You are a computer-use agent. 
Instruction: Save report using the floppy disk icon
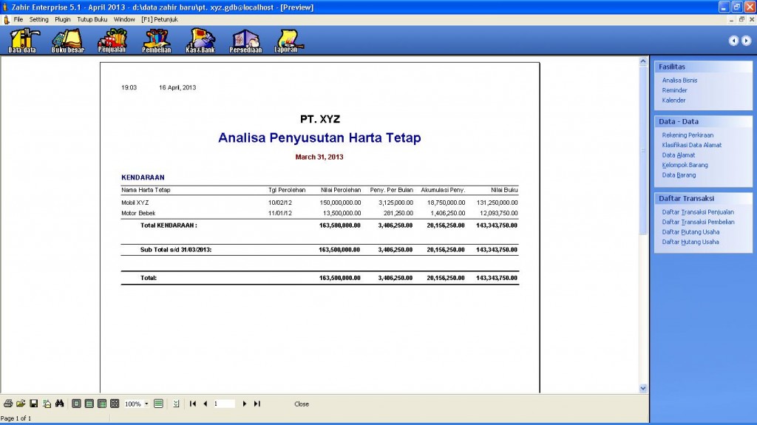coord(33,404)
